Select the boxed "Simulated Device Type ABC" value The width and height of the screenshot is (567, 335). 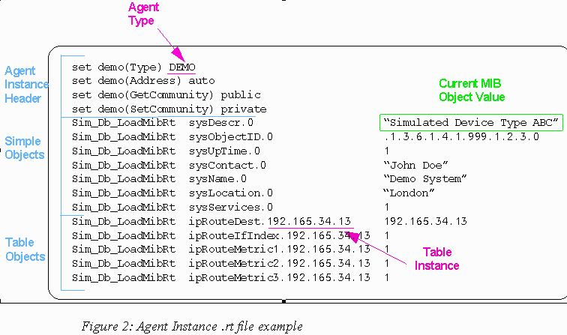click(471, 122)
